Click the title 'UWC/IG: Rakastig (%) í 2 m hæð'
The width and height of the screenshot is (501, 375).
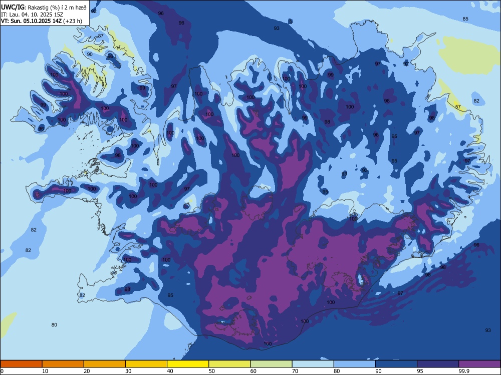click(44, 7)
